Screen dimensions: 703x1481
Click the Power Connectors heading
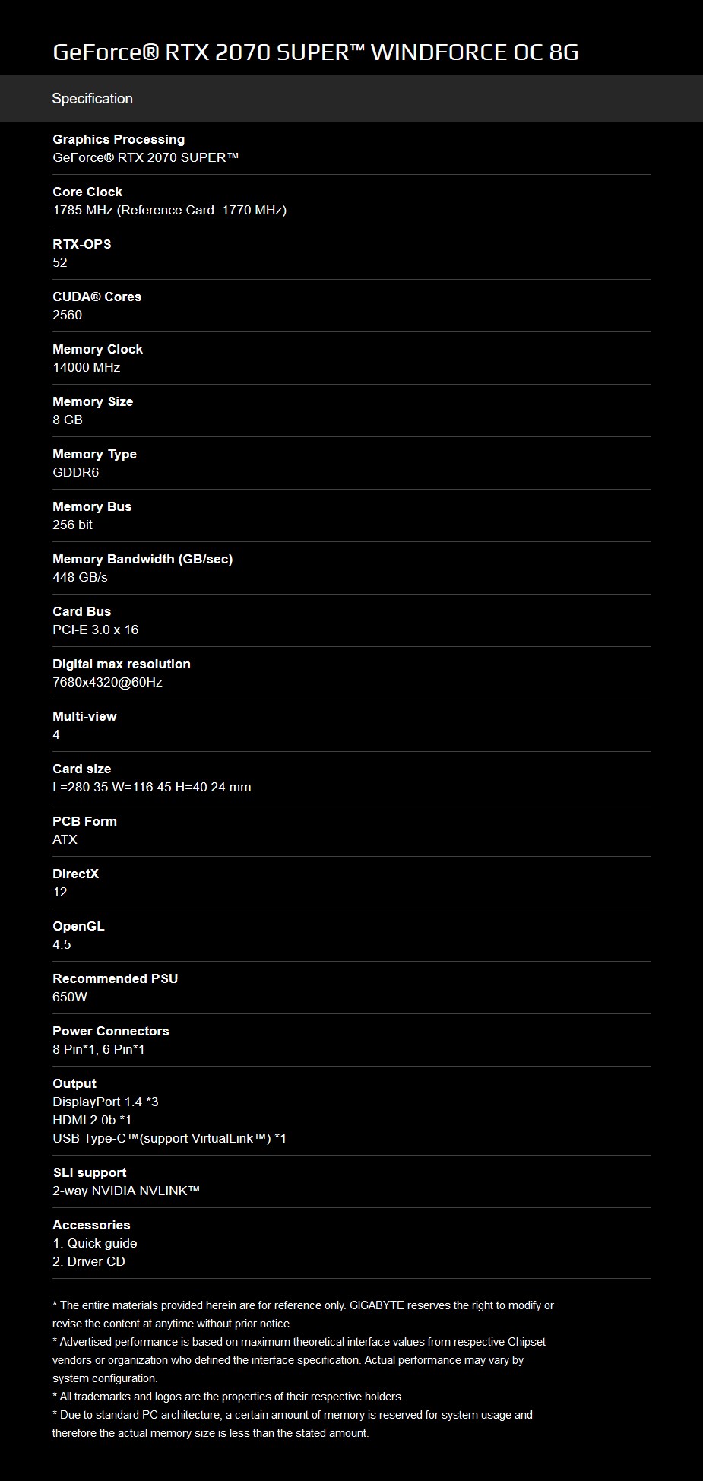110,1031
